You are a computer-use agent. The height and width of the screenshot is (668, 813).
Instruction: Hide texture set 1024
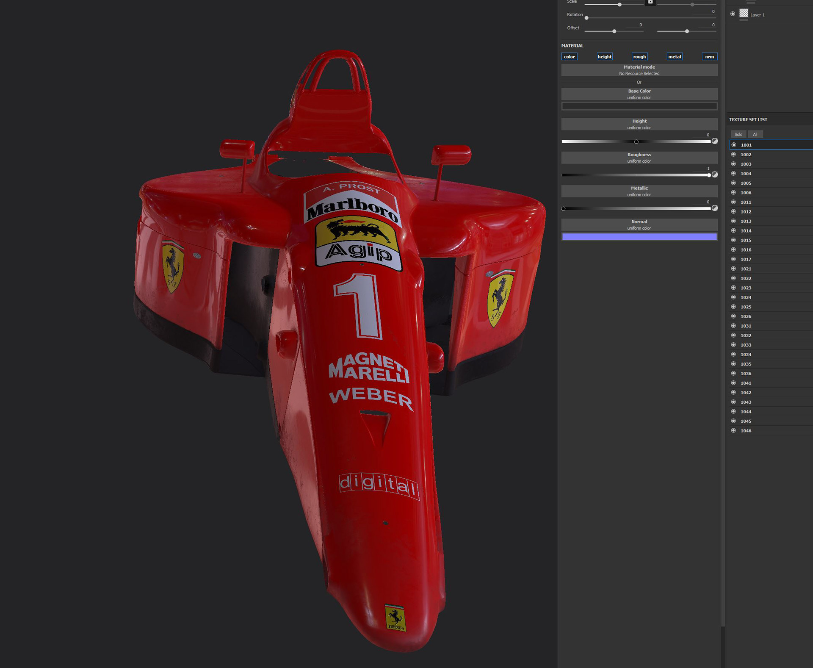click(x=734, y=297)
